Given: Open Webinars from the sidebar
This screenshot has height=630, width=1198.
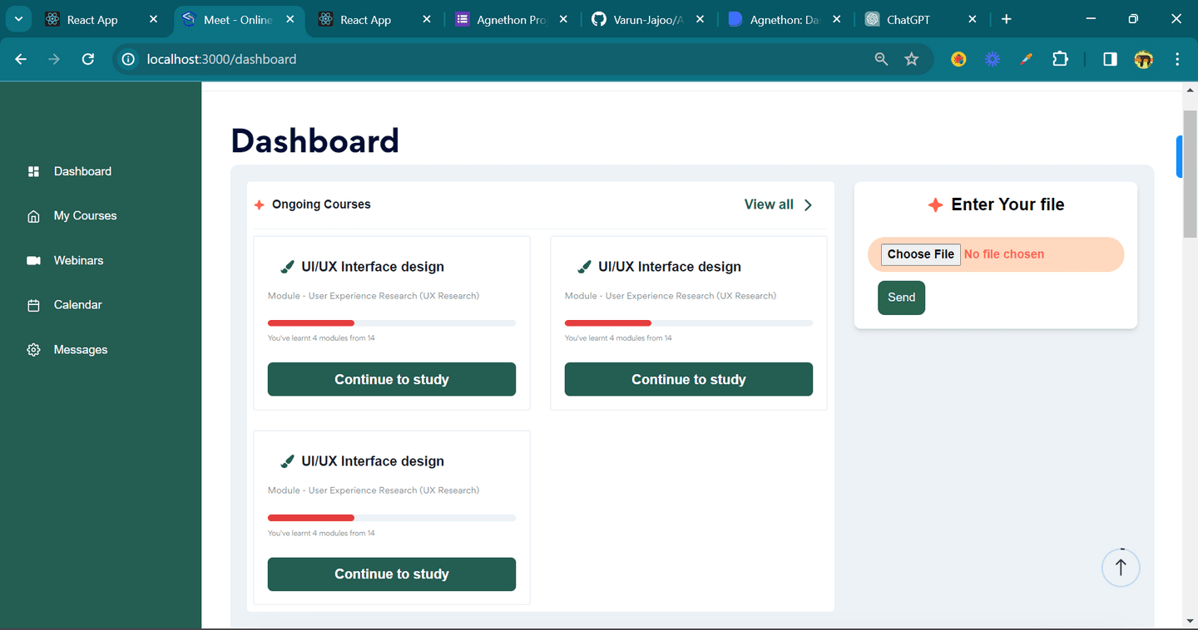Looking at the screenshot, I should [x=78, y=260].
